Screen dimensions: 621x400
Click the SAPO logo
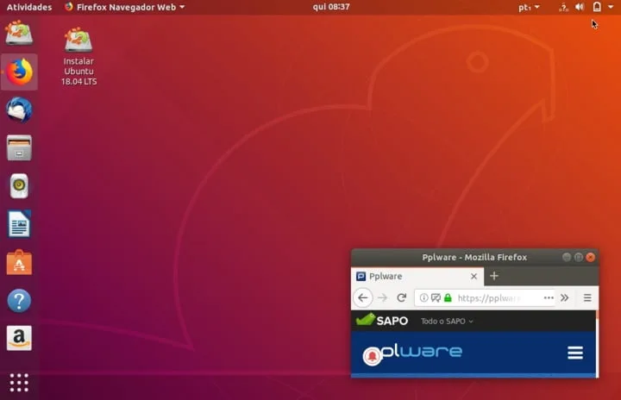pyautogui.click(x=382, y=320)
